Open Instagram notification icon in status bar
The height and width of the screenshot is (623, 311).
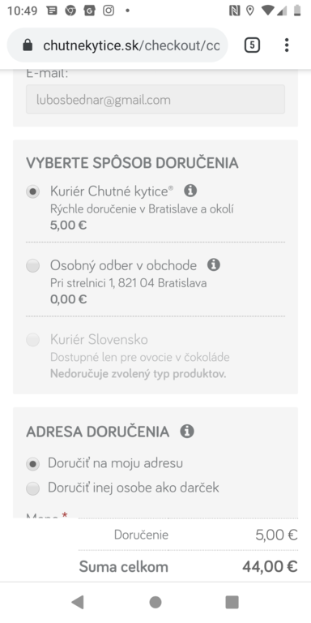pos(109,11)
